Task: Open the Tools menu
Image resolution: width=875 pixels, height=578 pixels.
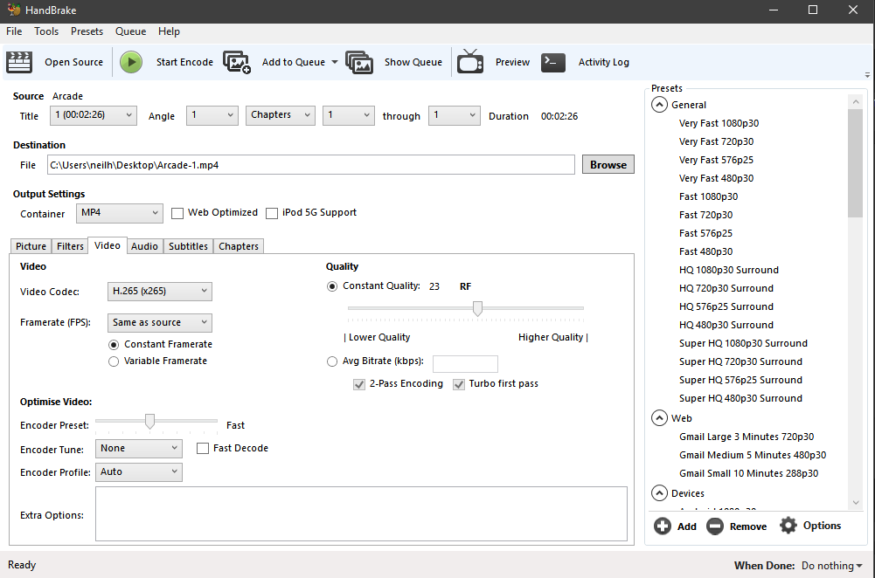Action: click(x=46, y=31)
